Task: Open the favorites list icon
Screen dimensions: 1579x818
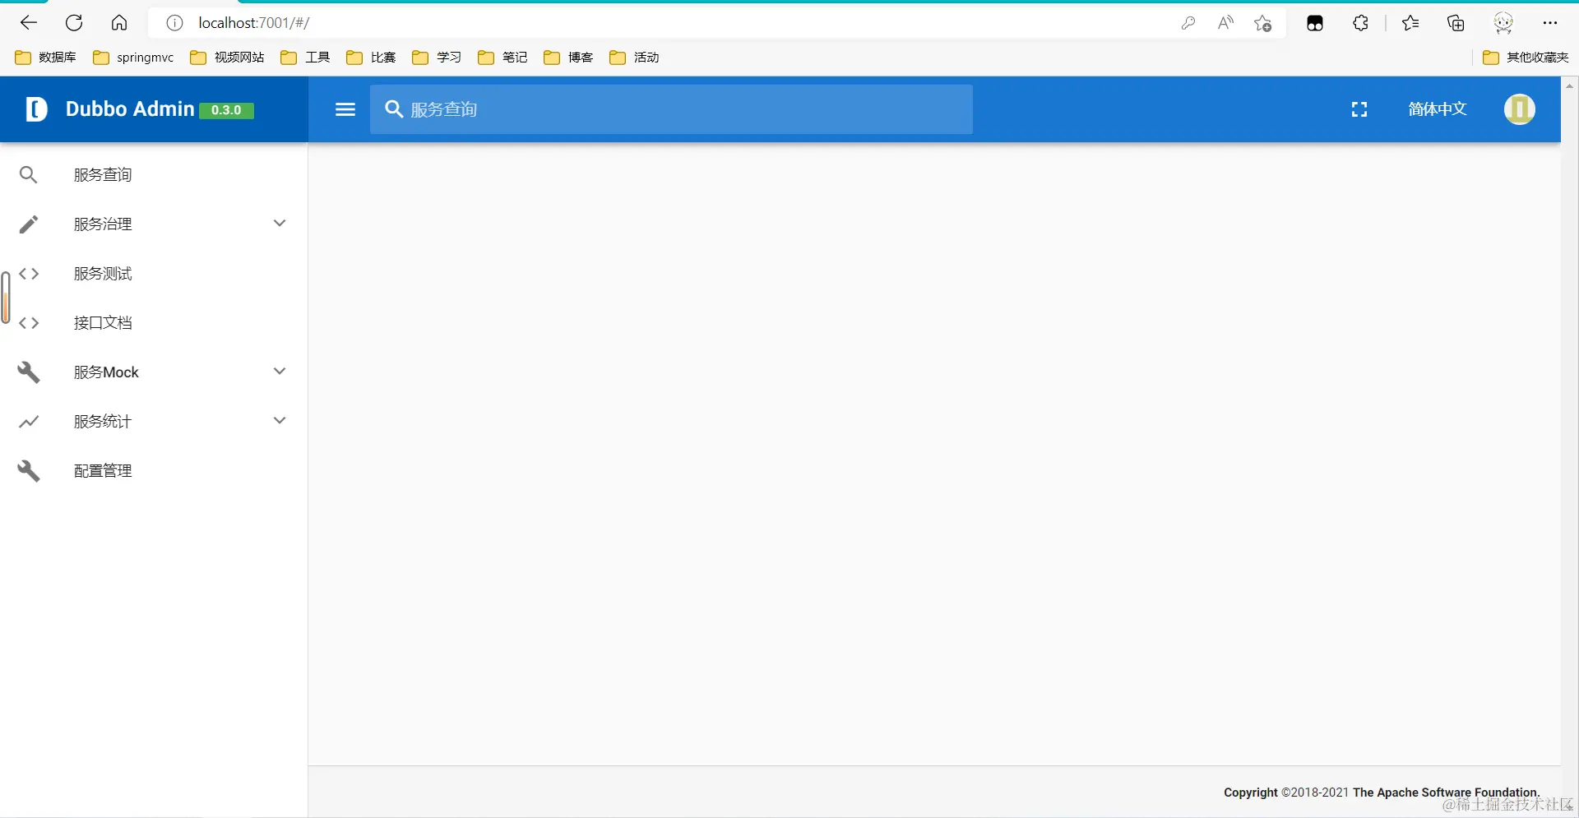Action: (x=1410, y=23)
